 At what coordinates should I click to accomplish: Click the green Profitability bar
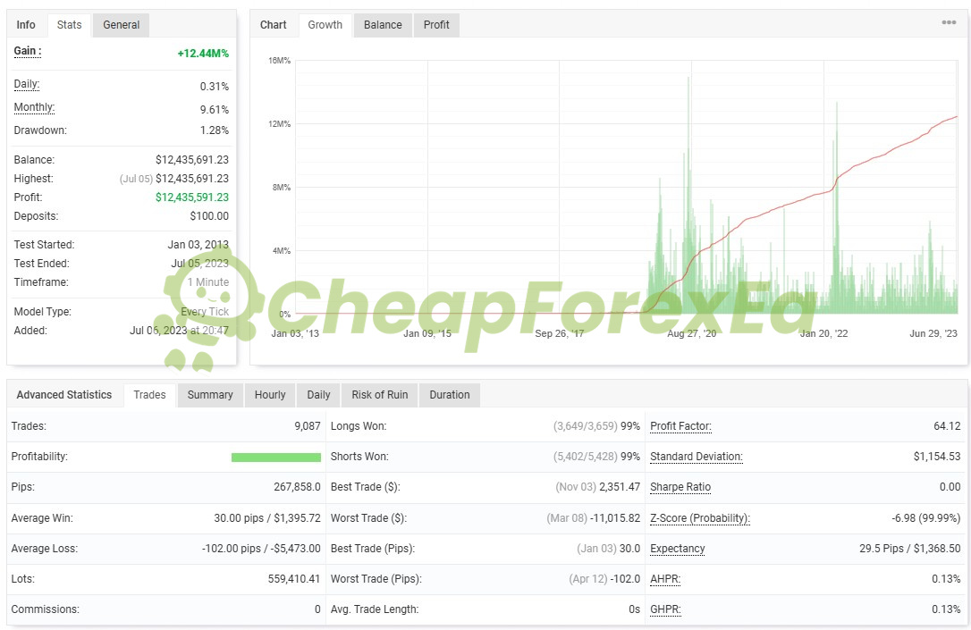coord(276,458)
